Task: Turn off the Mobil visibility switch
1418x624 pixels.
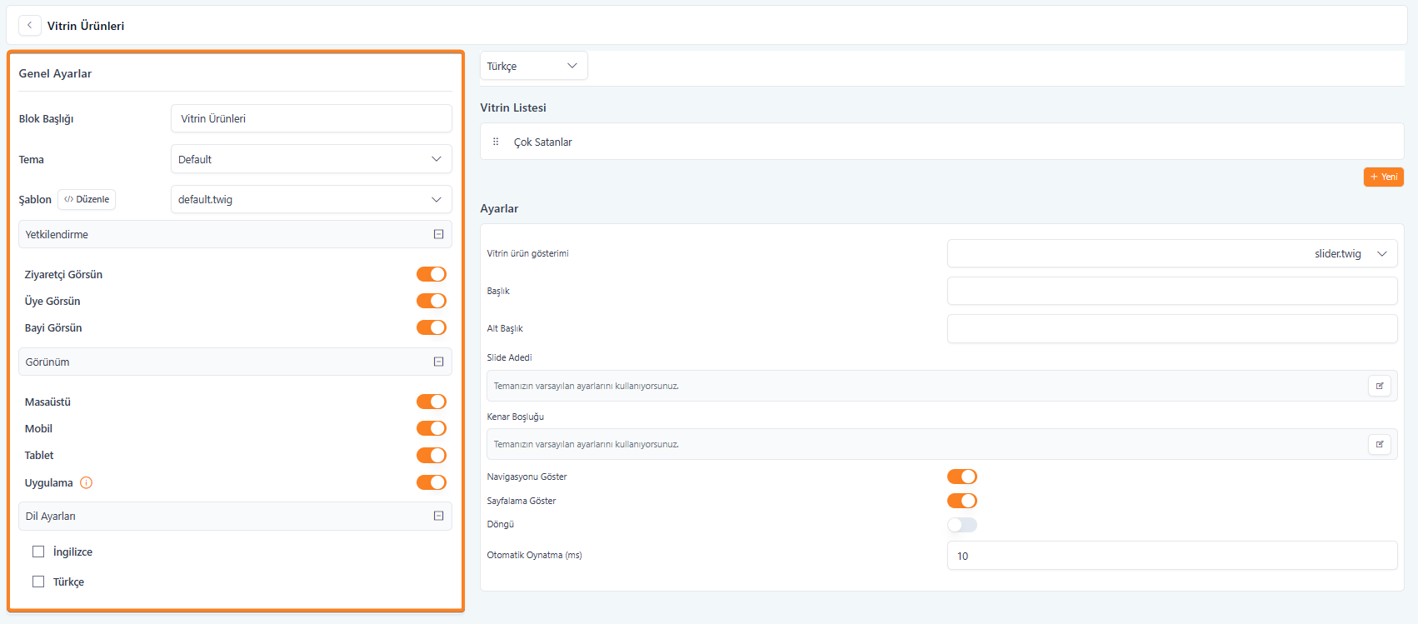Action: click(432, 428)
